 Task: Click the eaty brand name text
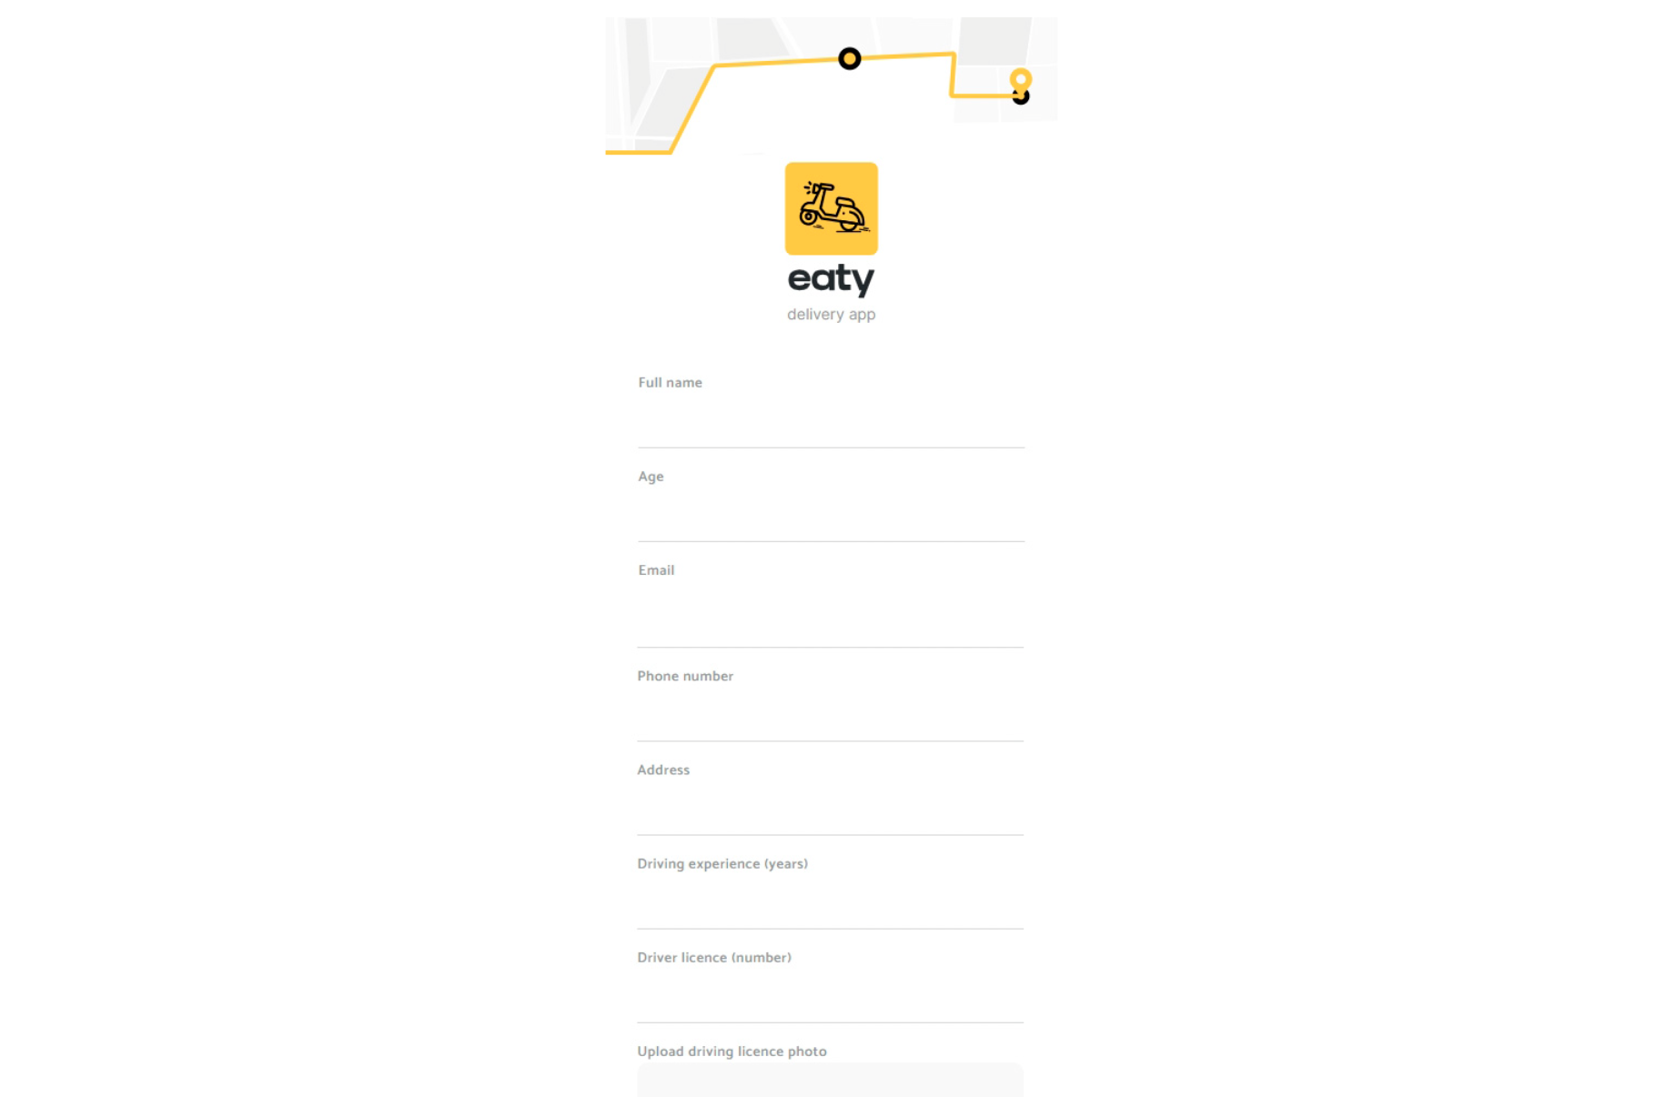click(x=831, y=279)
